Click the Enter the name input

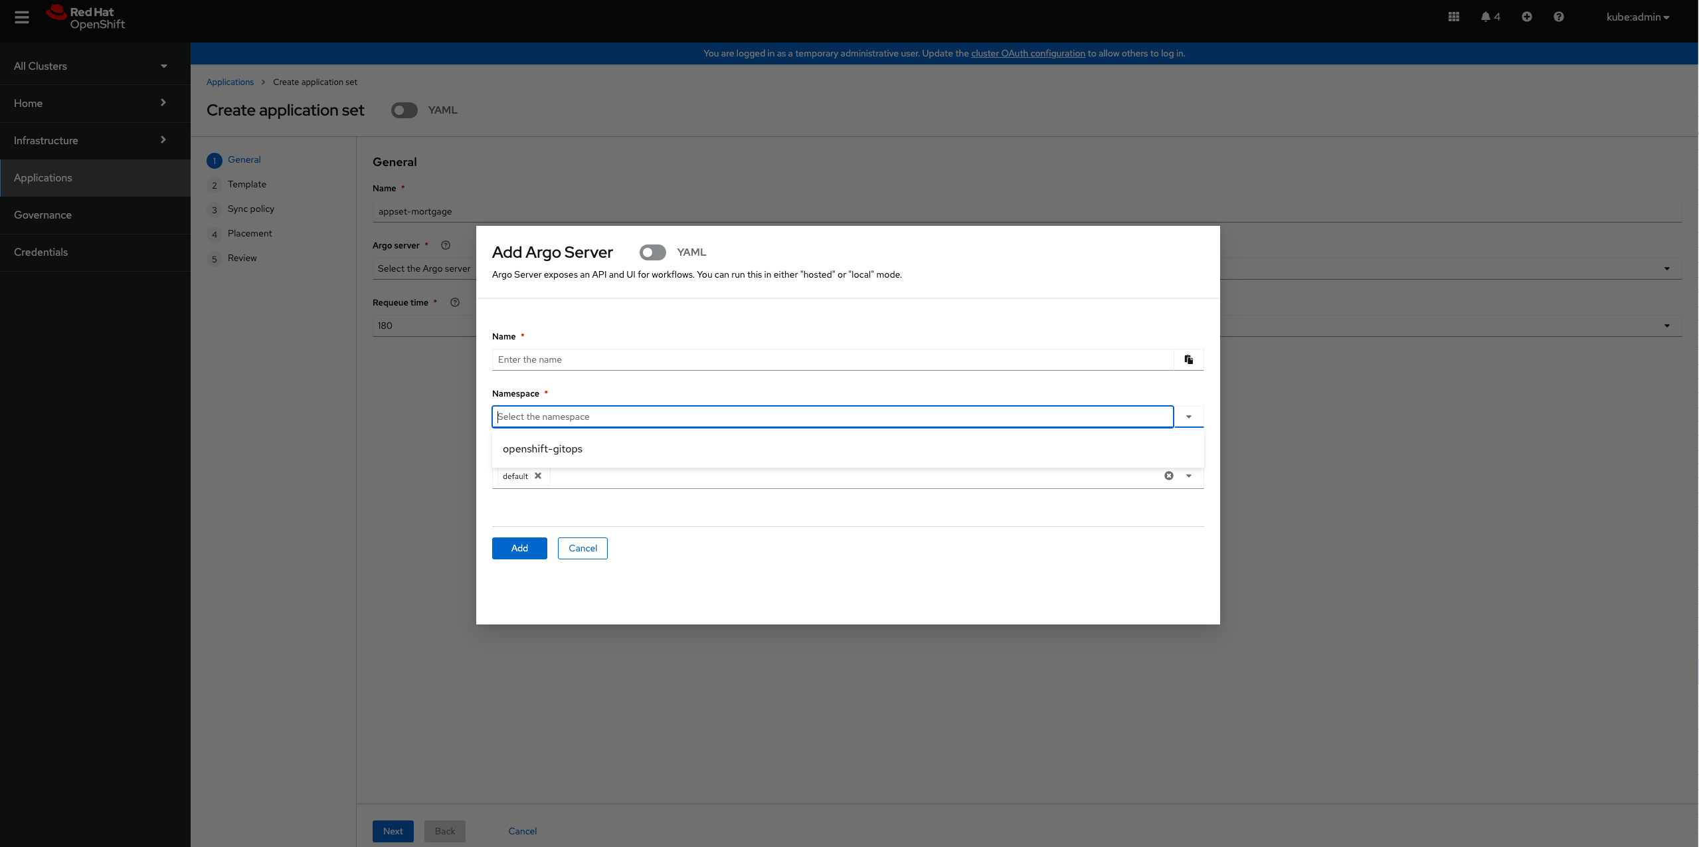(832, 359)
